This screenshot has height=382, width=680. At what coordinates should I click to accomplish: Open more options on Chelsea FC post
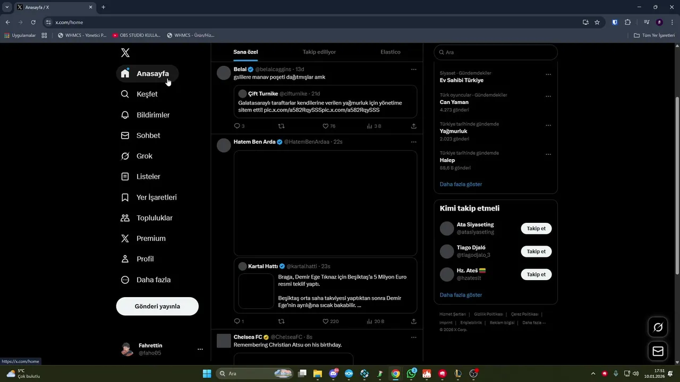(414, 337)
